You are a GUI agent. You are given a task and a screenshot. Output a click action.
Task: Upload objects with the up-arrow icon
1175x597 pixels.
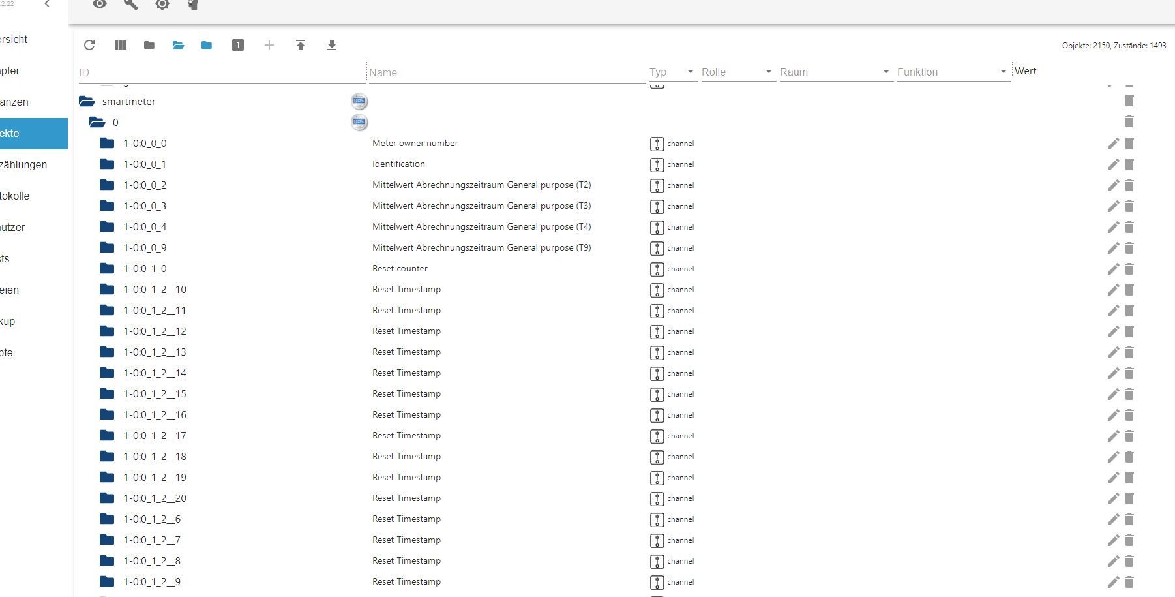pos(301,45)
